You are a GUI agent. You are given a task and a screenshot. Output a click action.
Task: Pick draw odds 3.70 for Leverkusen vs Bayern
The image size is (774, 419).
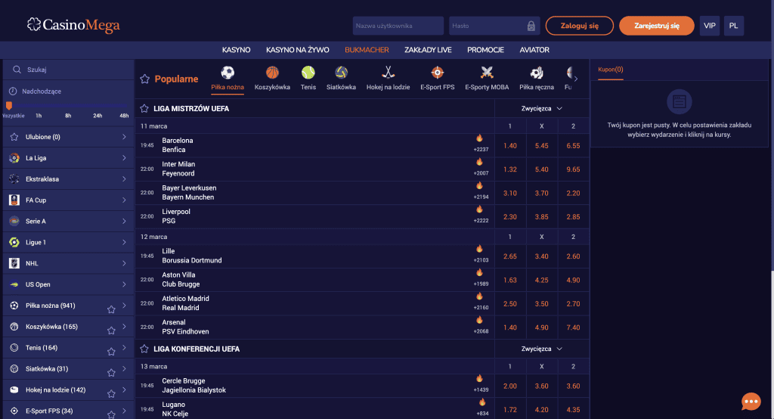(x=541, y=193)
